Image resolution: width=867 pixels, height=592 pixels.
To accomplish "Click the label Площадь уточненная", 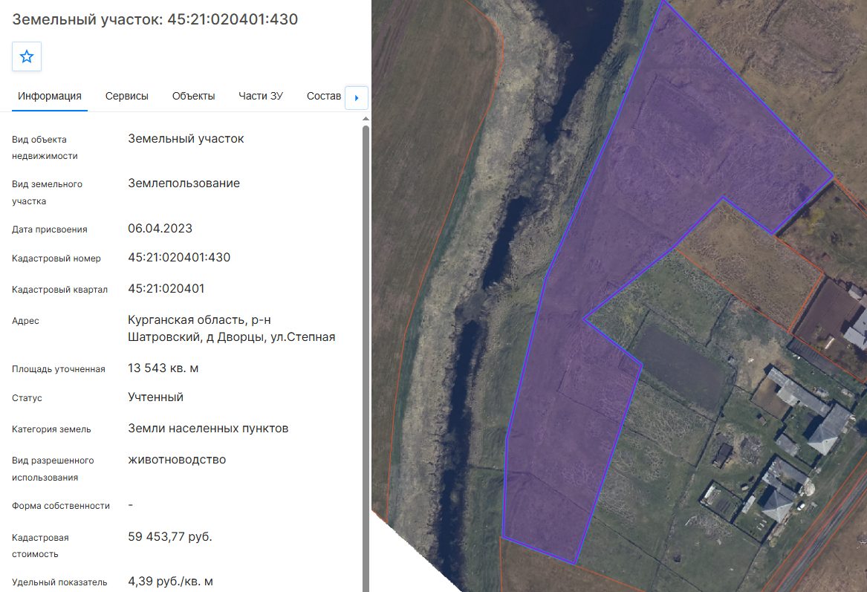I will [59, 369].
